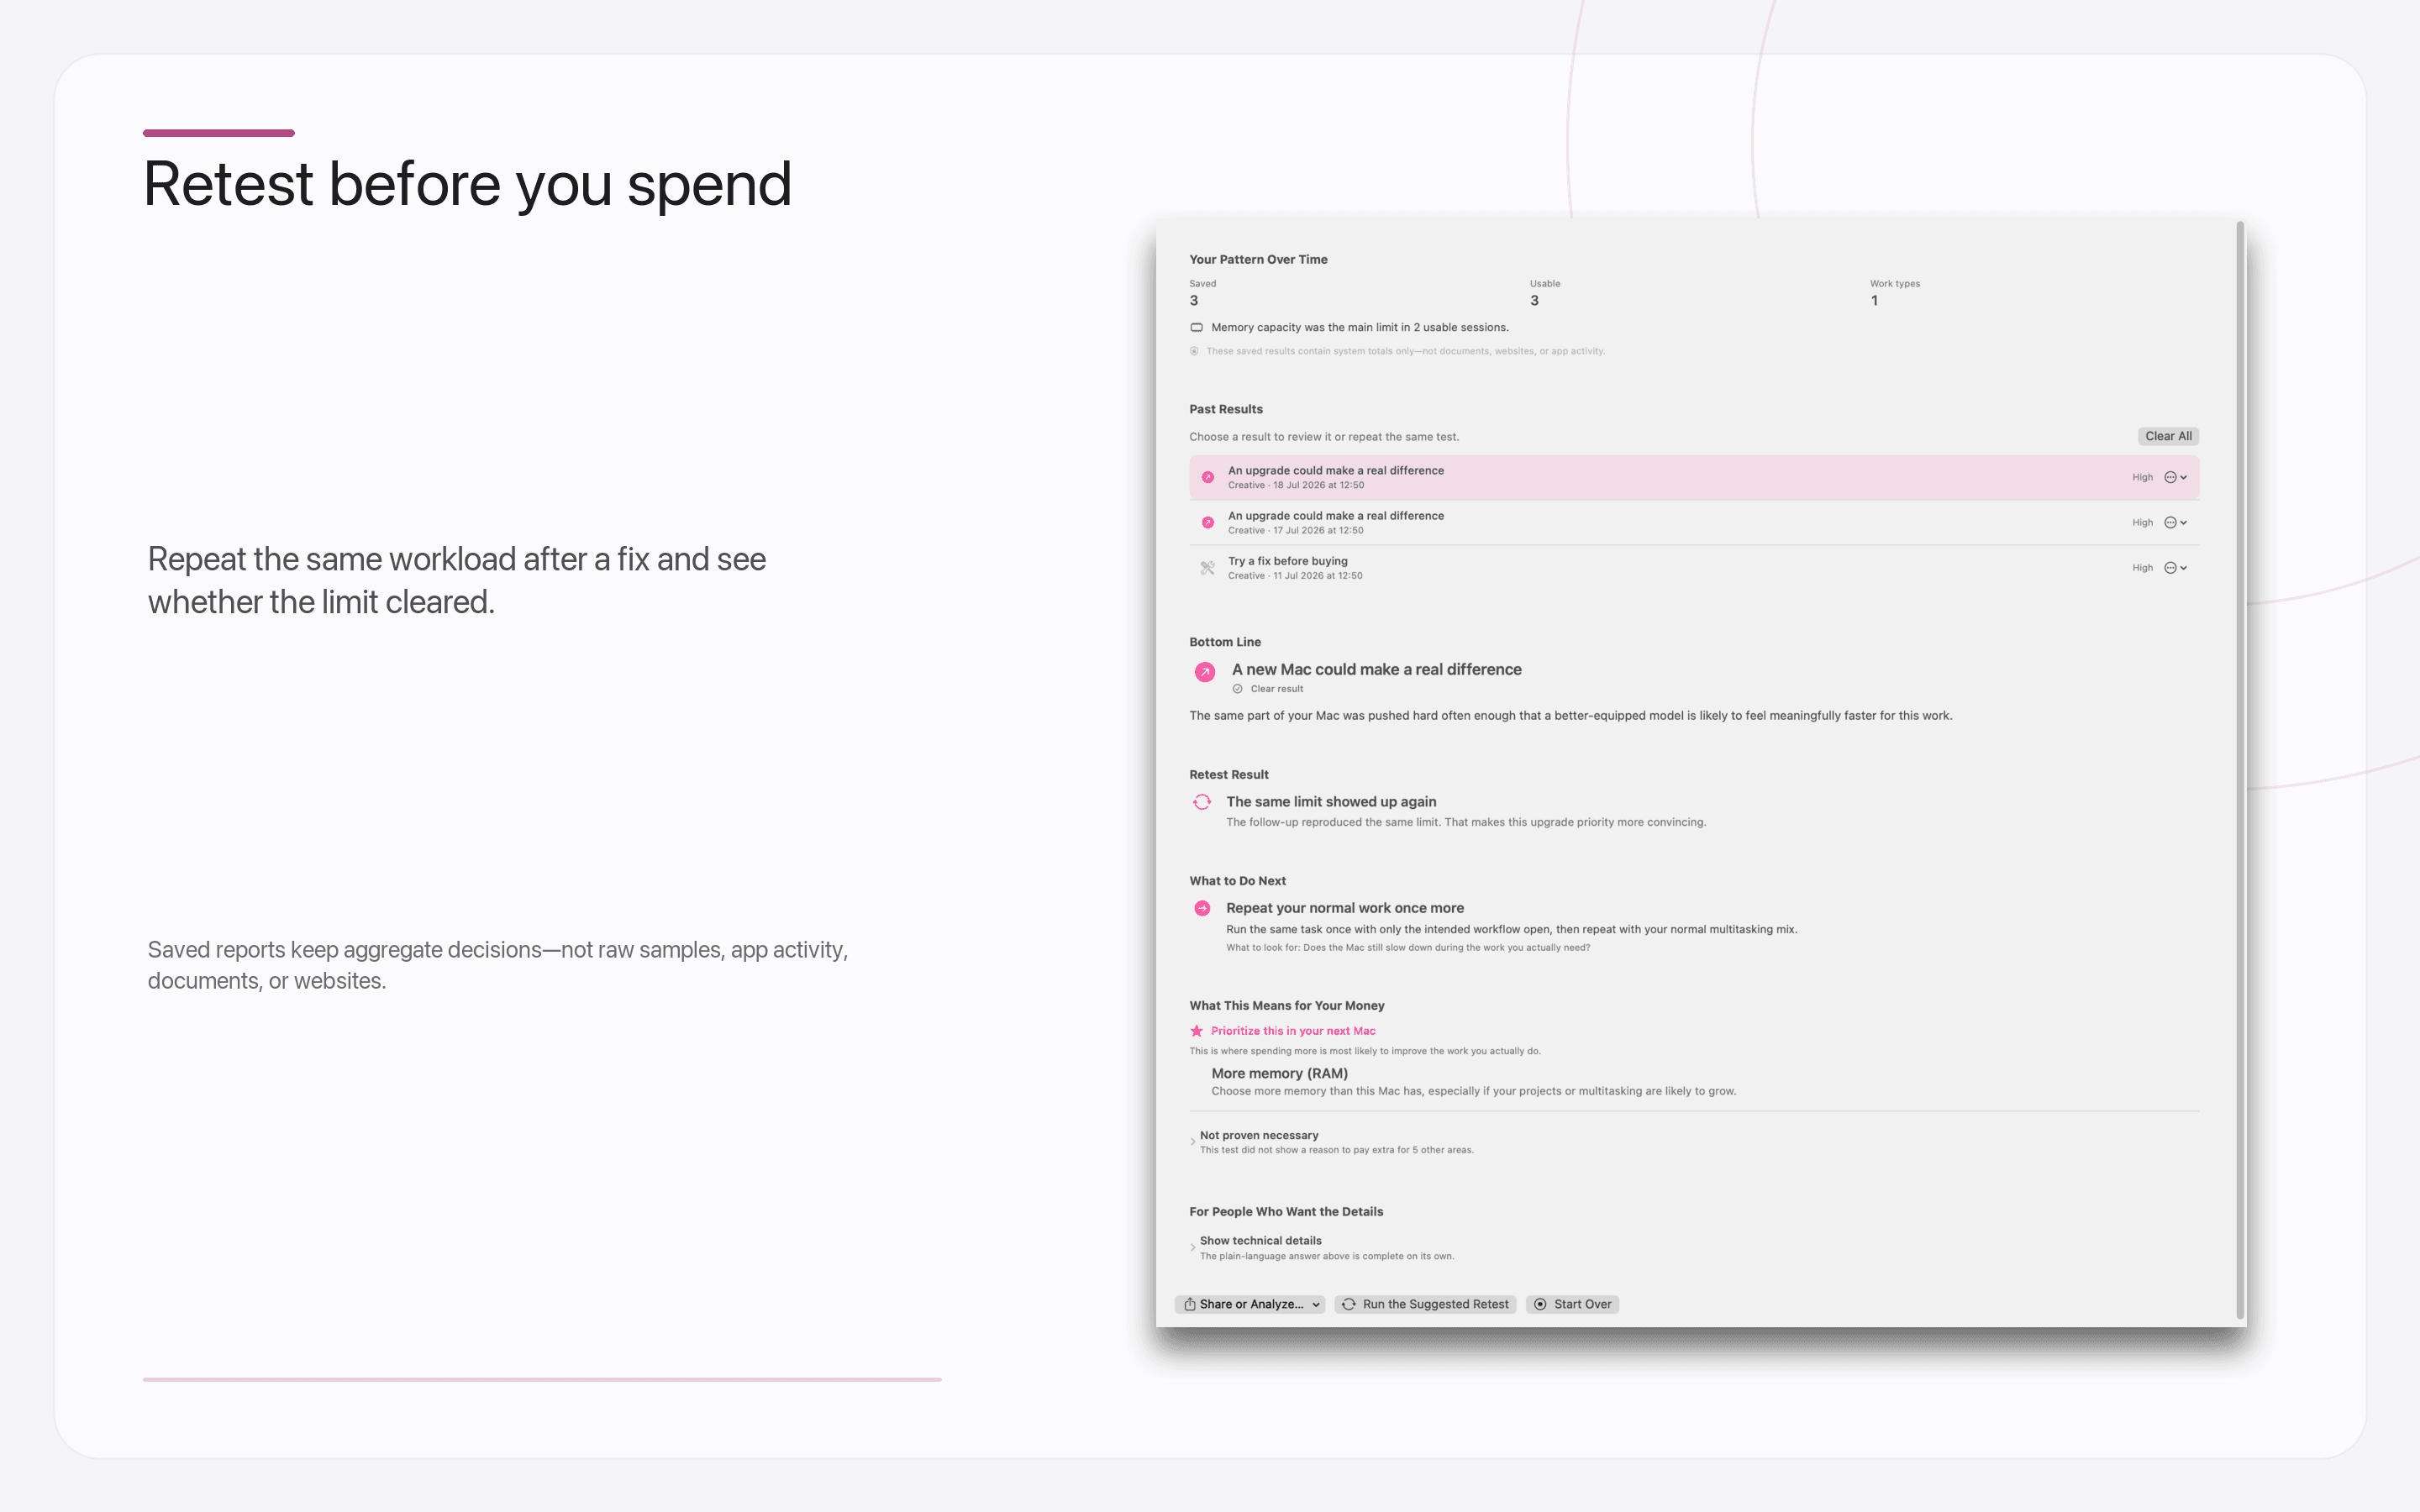This screenshot has width=2420, height=1512.
Task: Click the High label on the 11 Jul result
Action: (2142, 567)
